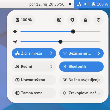Enable Zrakoplovni način airplane mode

(81, 93)
